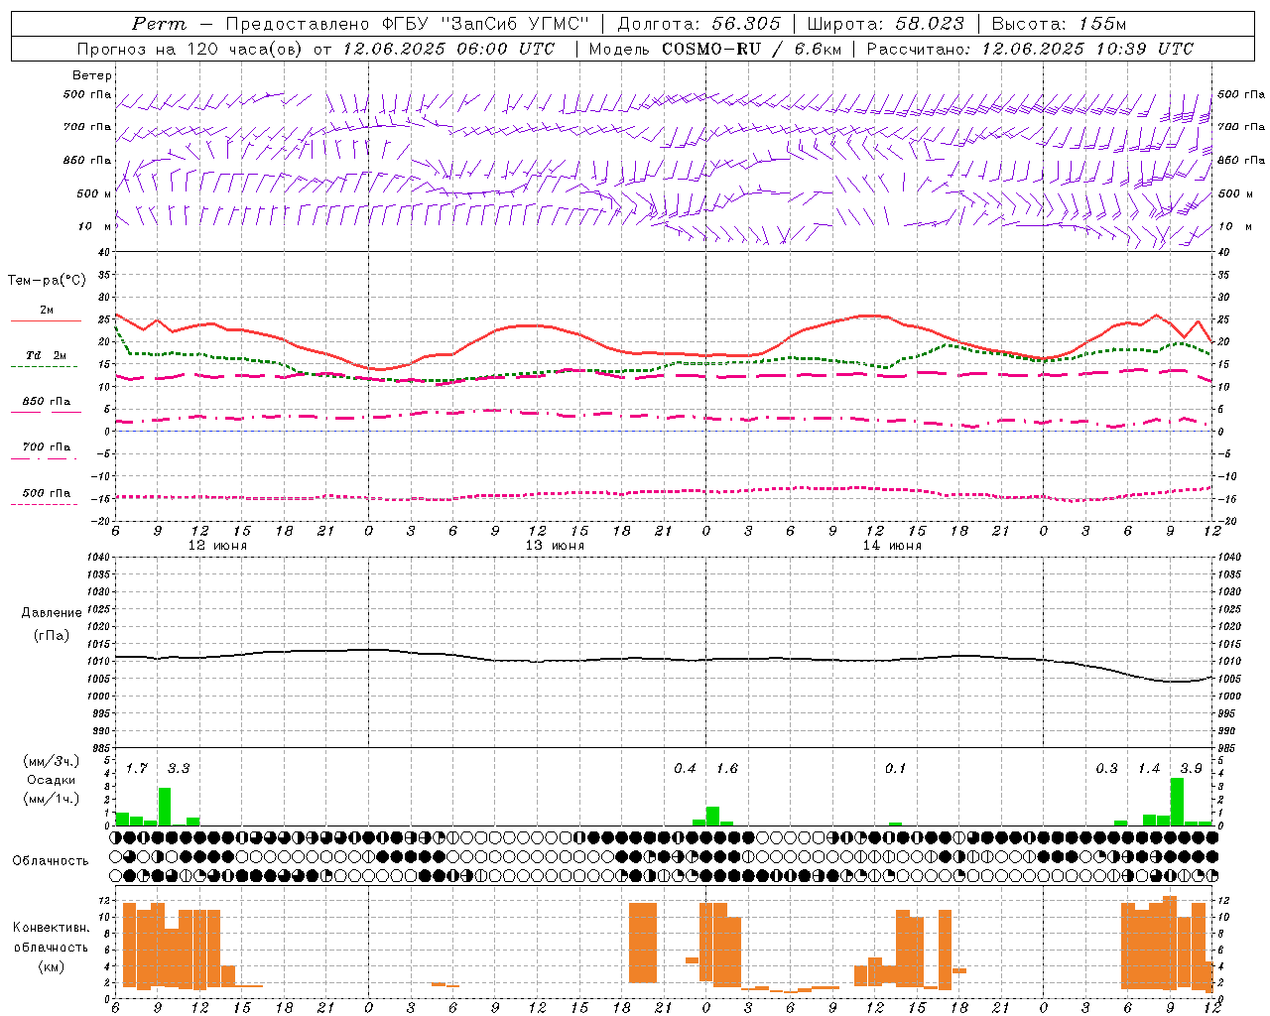1270x1016 pixels.
Task: Click the "Конвективн." convective cloud label
Action: click(51, 928)
